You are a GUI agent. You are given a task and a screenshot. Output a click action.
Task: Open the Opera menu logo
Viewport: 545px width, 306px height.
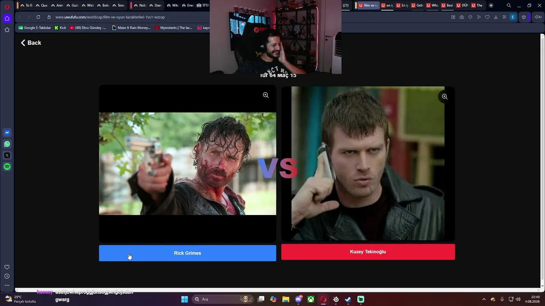7,7
